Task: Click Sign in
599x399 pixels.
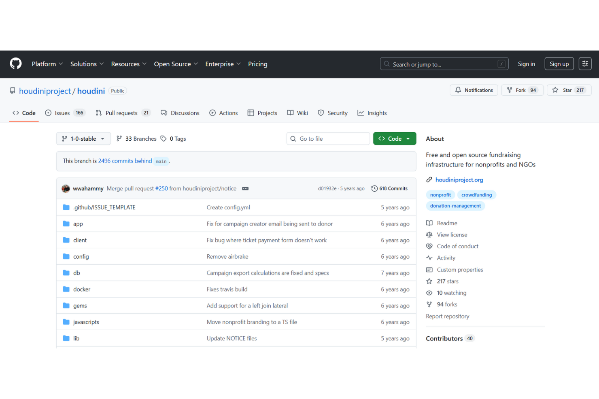Action: pyautogui.click(x=526, y=64)
